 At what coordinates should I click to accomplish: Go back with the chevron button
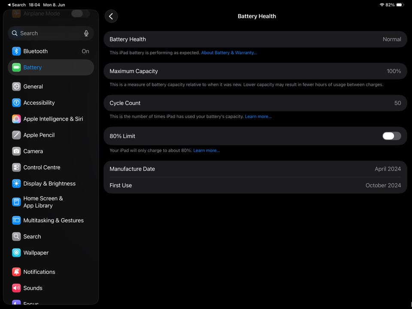(111, 16)
